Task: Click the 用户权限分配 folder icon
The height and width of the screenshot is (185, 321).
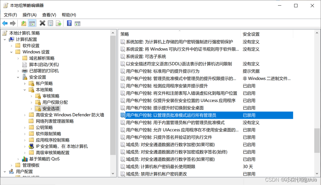Action: tap(38, 102)
